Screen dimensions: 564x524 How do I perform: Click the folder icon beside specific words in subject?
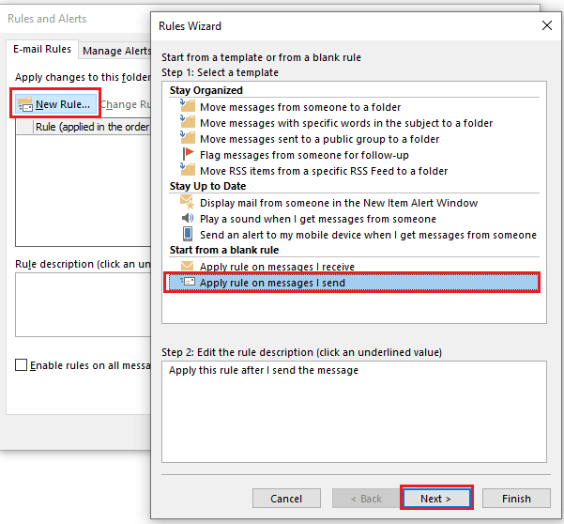pos(188,123)
